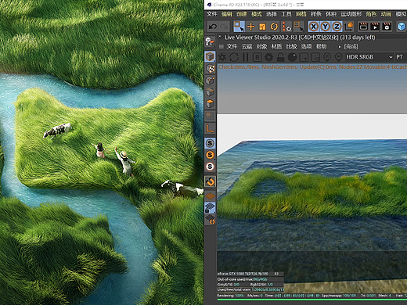Click Planar Workplane grid icon with orange arrows

click(x=210, y=220)
